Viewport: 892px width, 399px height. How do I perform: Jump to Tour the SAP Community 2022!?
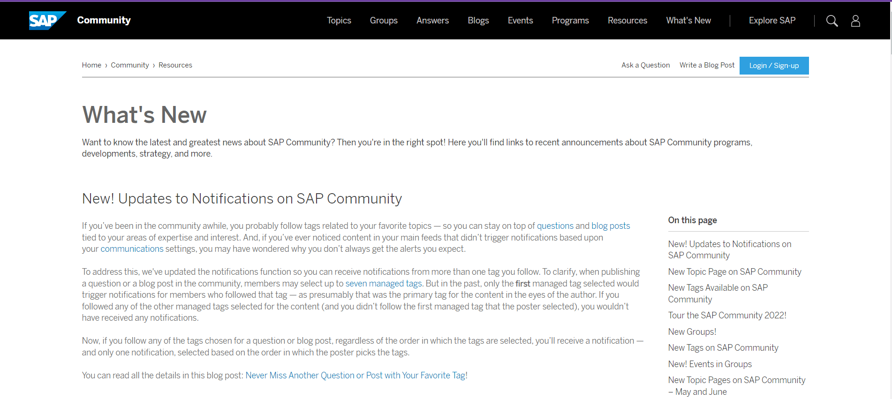pyautogui.click(x=727, y=316)
